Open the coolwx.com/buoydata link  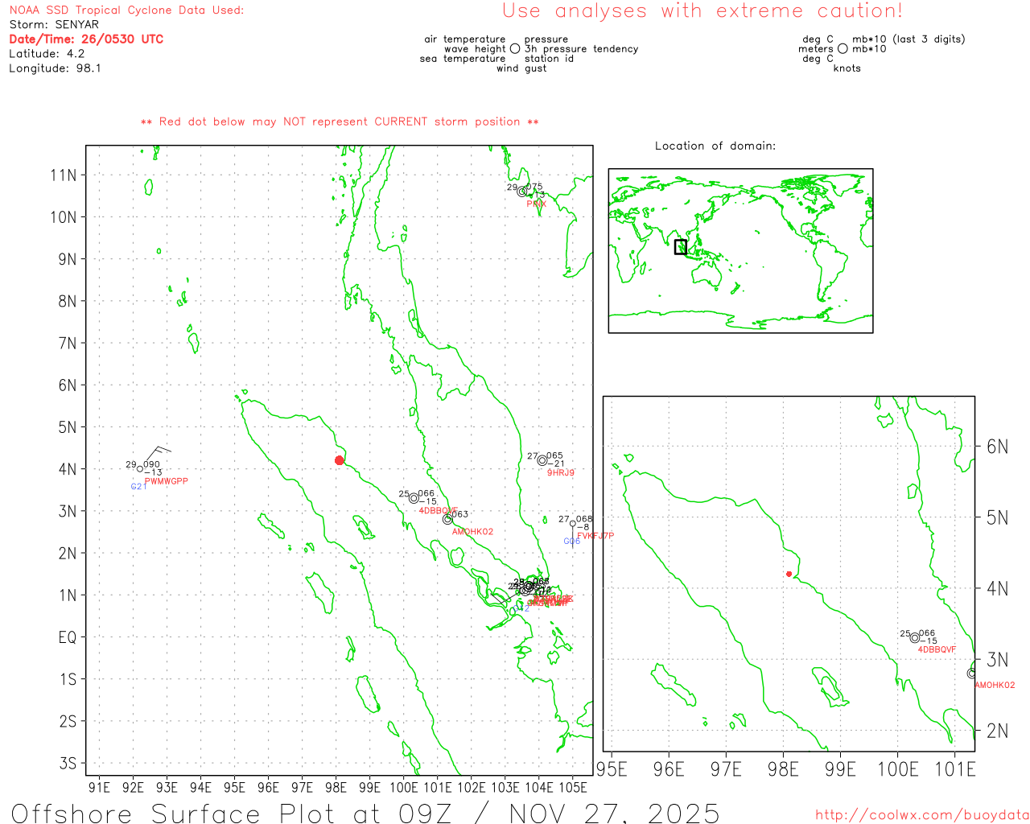point(921,815)
